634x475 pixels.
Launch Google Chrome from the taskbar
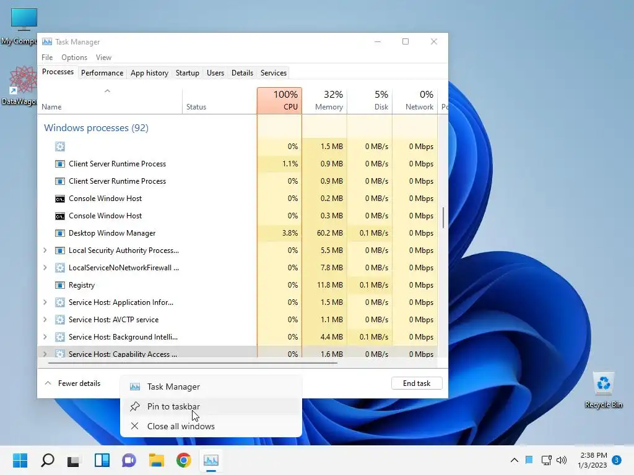[x=183, y=460]
